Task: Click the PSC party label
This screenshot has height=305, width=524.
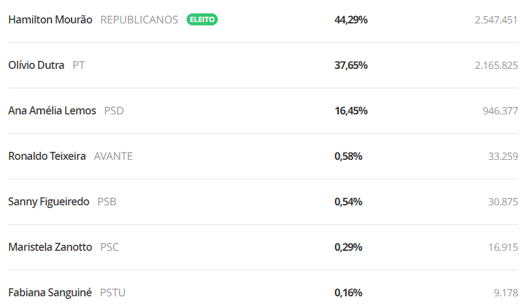Action: (x=110, y=247)
